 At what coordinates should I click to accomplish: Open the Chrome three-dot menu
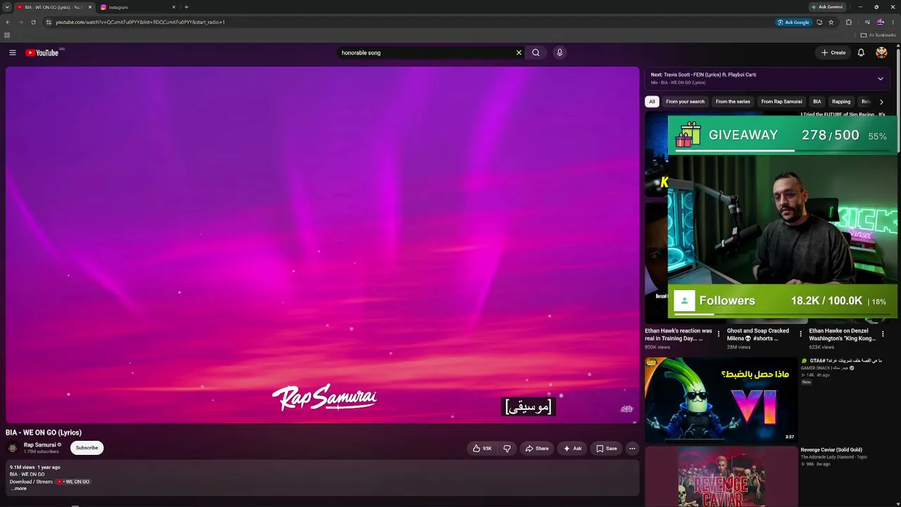(893, 22)
